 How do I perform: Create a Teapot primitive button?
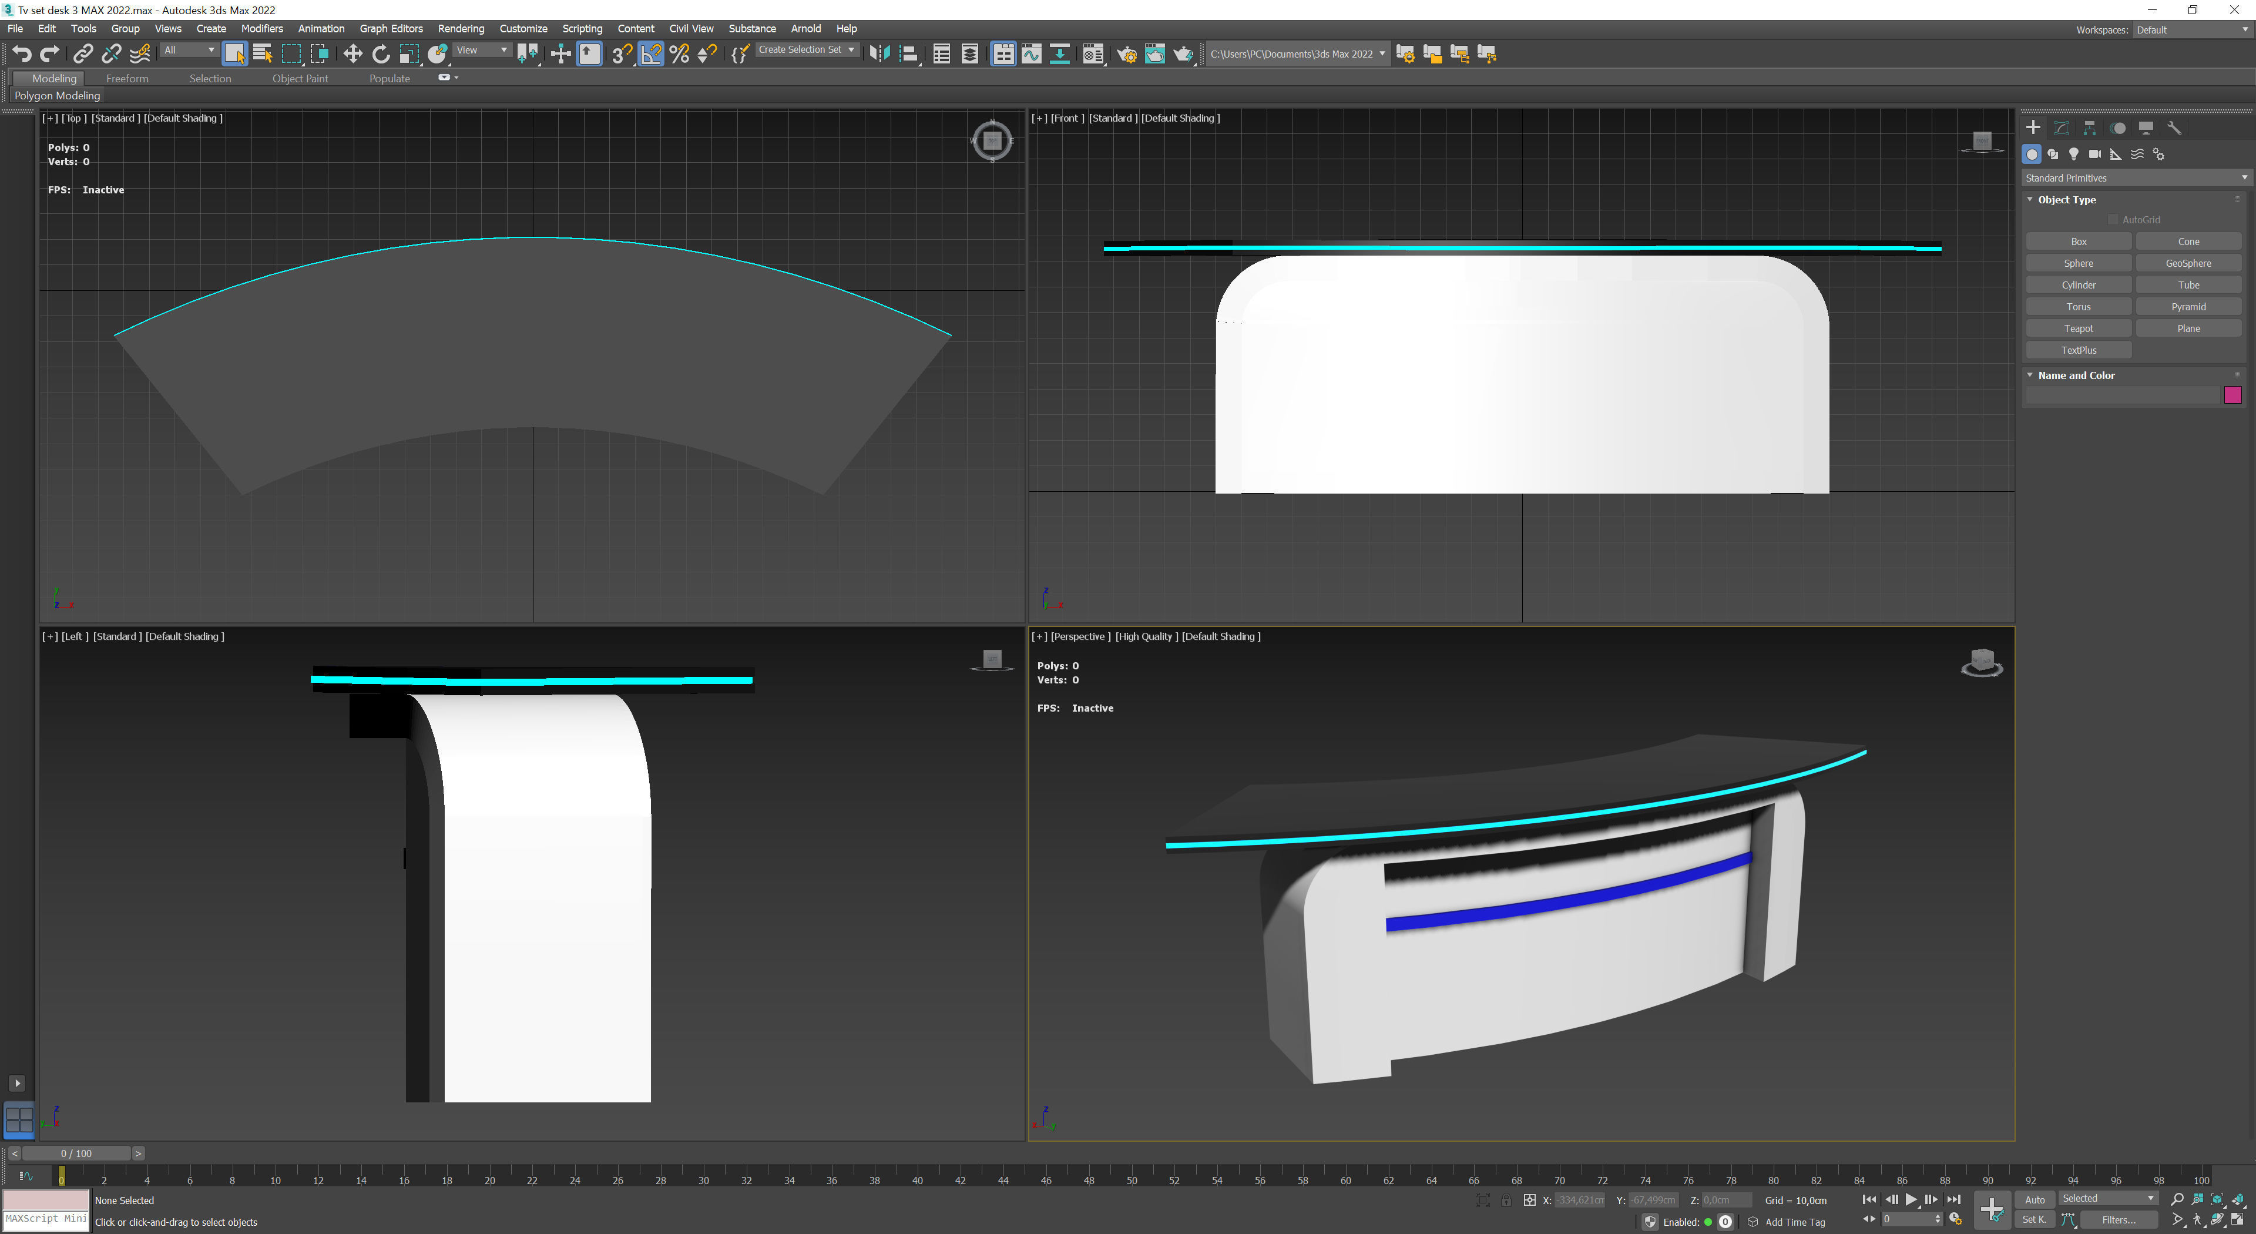[x=2077, y=328]
